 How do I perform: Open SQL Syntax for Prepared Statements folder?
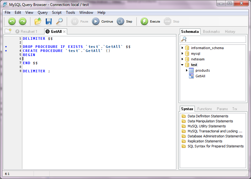[213, 146]
